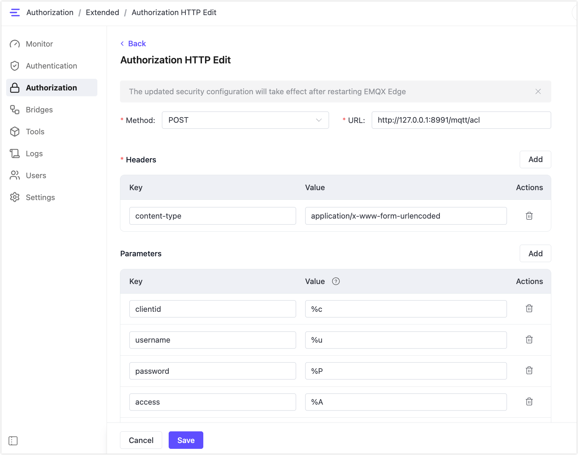Open Authorization from the breadcrumb
The image size is (578, 455).
pos(50,12)
